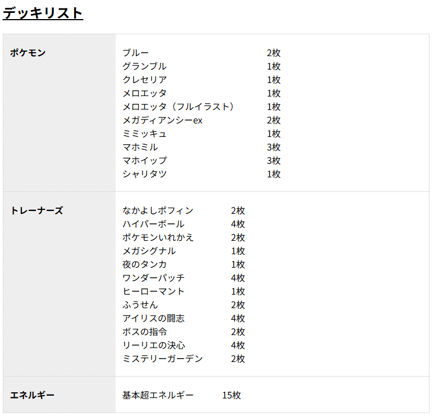Click the アイリスの闘志 card name
The image size is (434, 417).
tap(153, 318)
